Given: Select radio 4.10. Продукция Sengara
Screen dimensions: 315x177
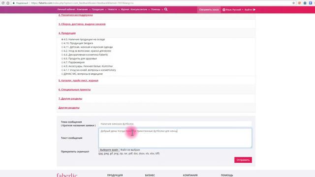Looking at the screenshot, I should pos(63,43).
